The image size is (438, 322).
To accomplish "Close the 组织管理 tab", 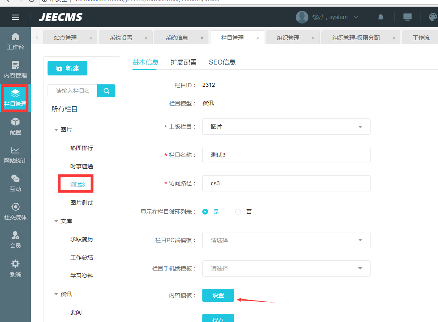I will 313,38.
